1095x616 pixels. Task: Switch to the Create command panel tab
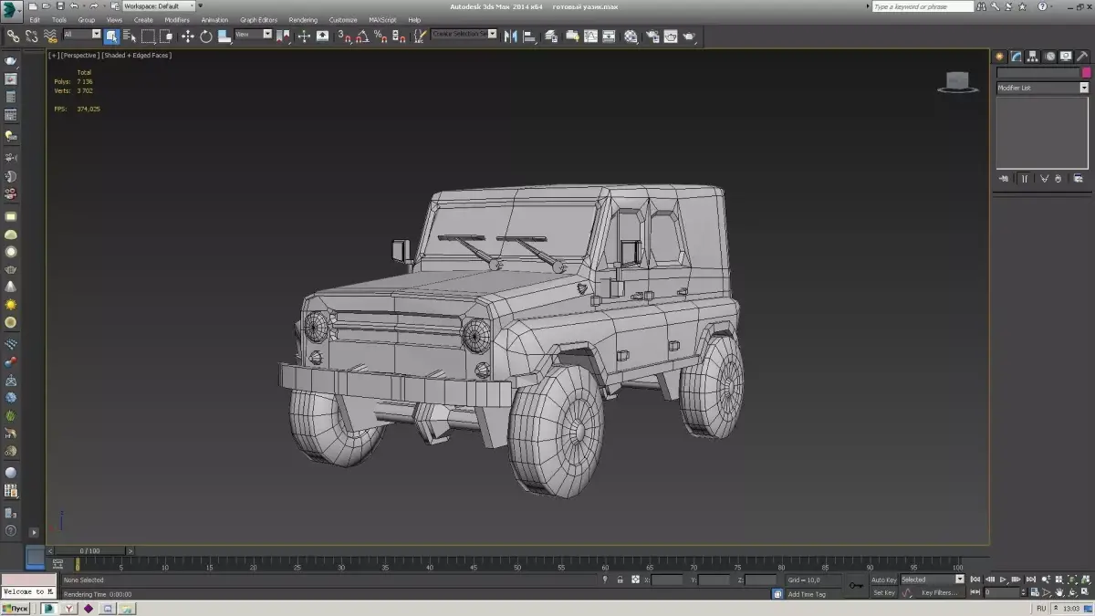coord(1000,57)
